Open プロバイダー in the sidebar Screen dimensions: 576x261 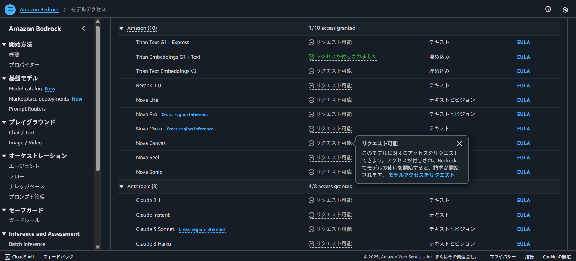click(24, 65)
